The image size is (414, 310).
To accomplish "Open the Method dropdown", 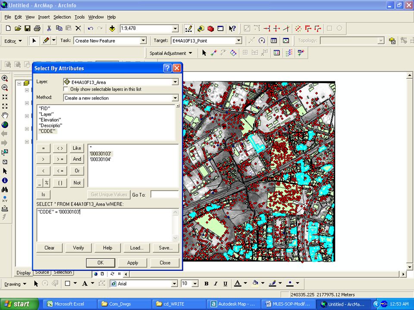I will point(175,98).
